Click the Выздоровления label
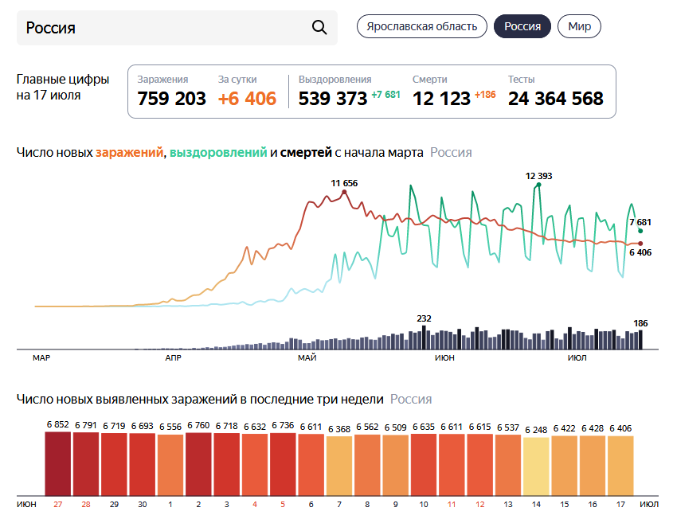This screenshot has width=673, height=523. pyautogui.click(x=335, y=80)
